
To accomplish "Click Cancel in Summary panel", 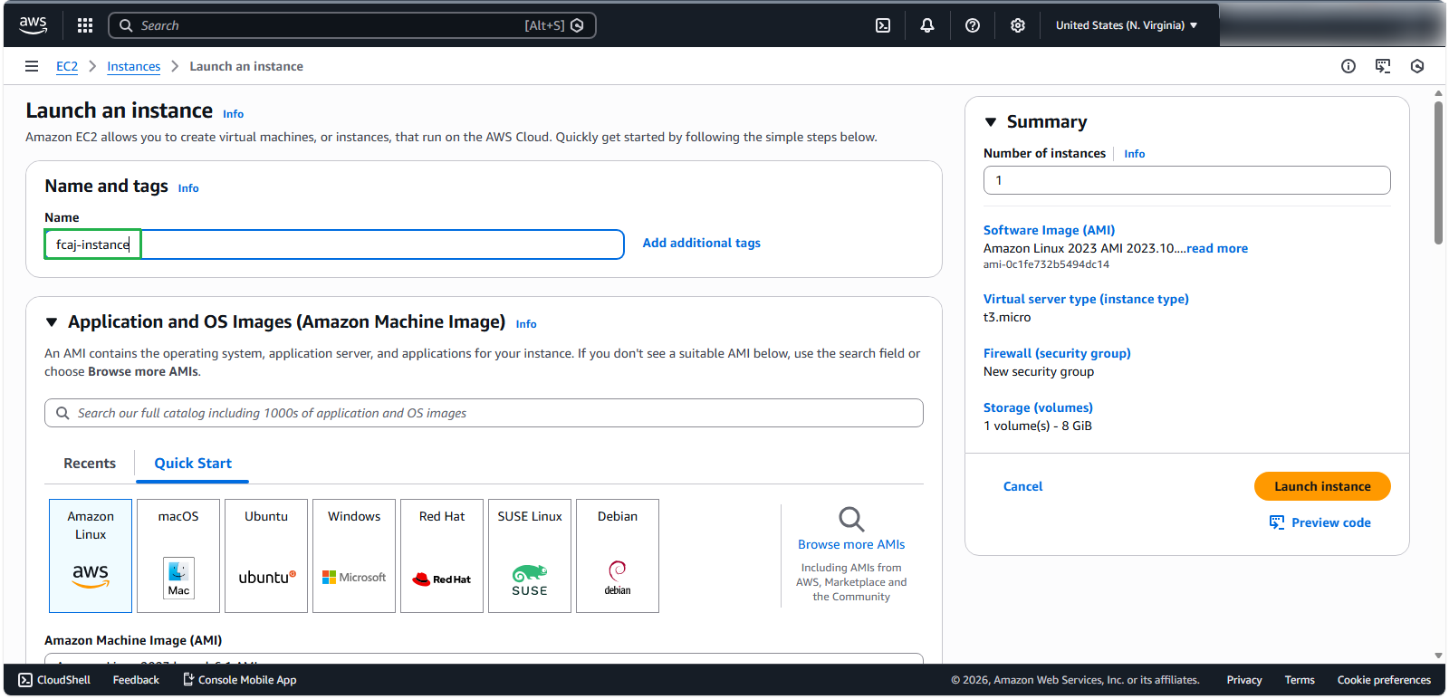I will pyautogui.click(x=1022, y=486).
